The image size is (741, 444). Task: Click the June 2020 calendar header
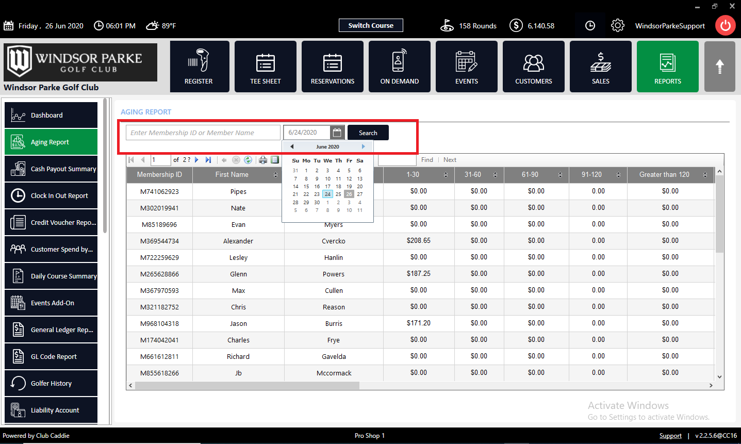pos(327,146)
